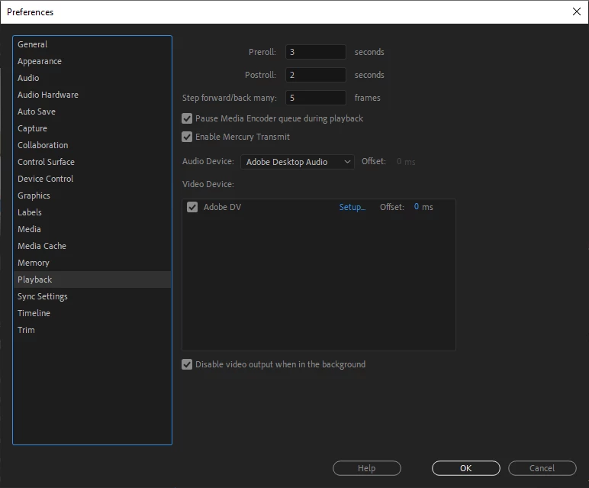Close the Preferences window with X
This screenshot has width=589, height=488.
click(x=577, y=11)
